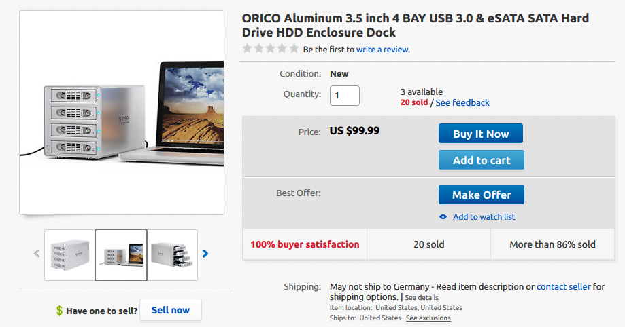The image size is (625, 327).
Task: Select the third thumbnail with open drive bays
Action: pos(173,255)
